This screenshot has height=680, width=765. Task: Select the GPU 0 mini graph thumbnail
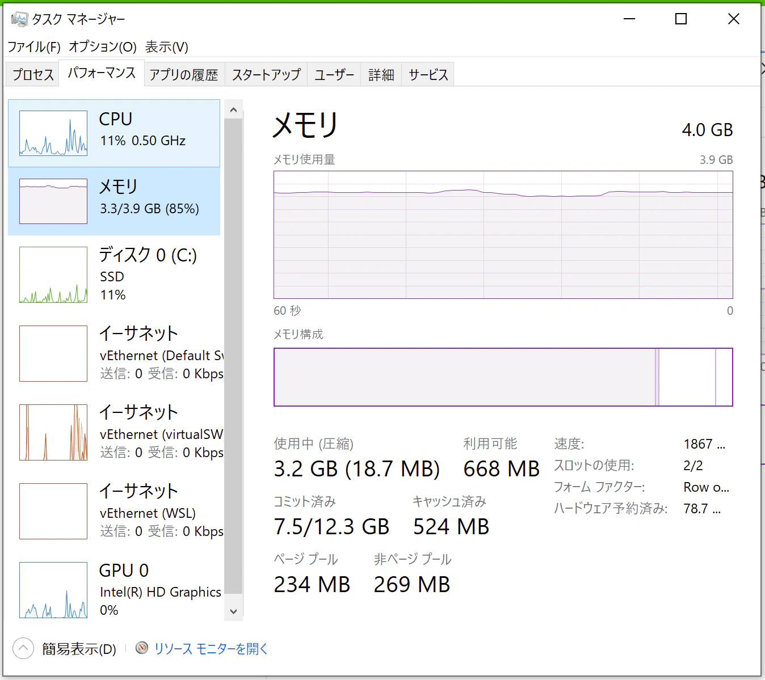pos(53,590)
